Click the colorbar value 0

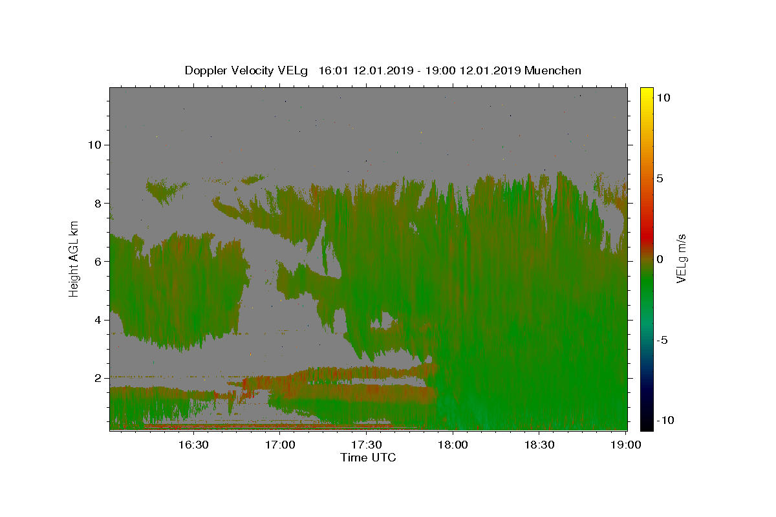point(660,259)
